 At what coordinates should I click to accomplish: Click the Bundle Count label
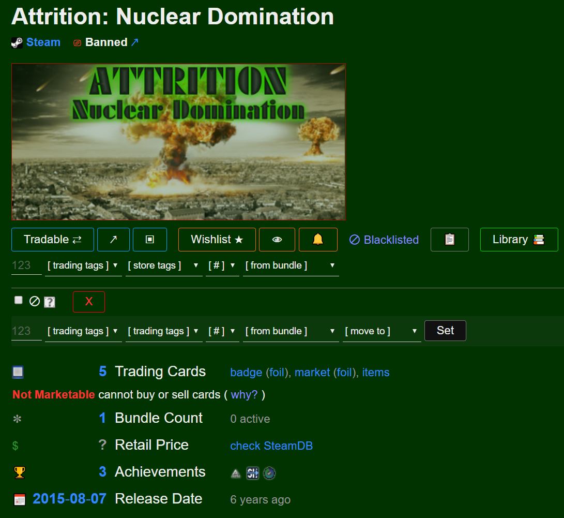[x=159, y=418]
